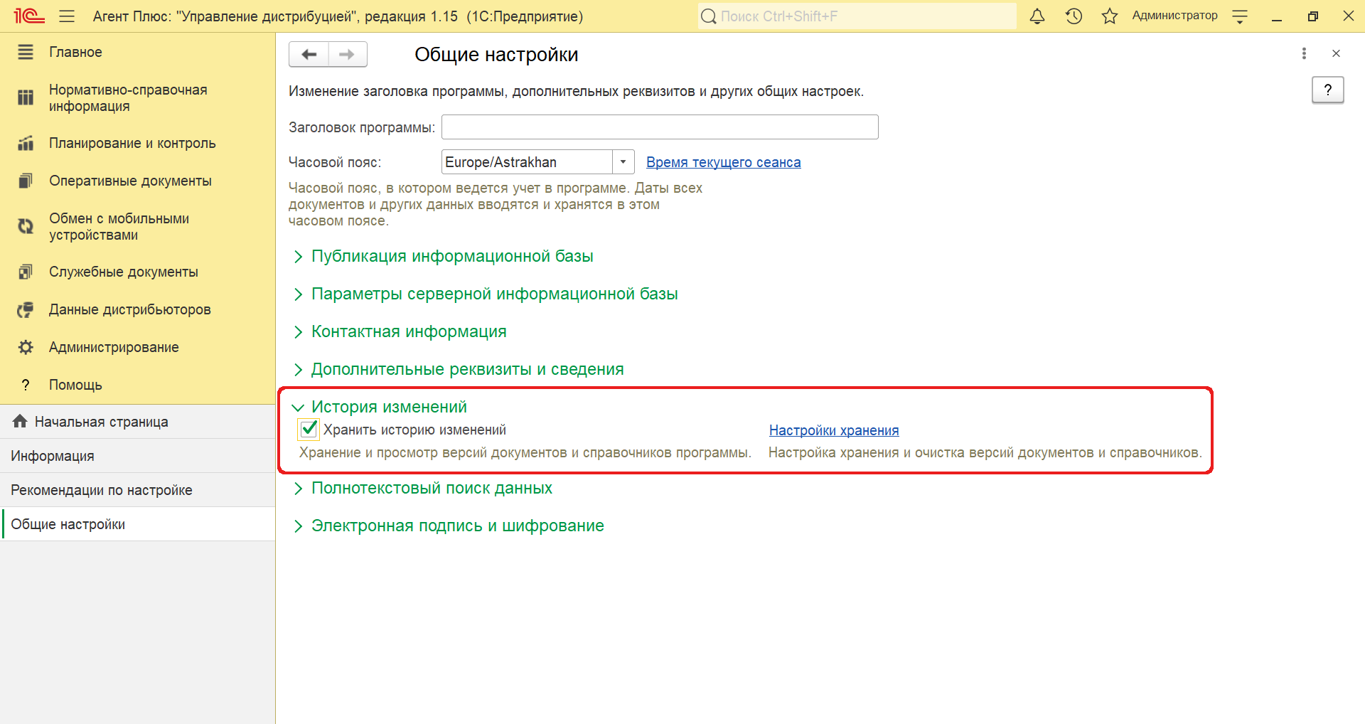
Task: Open the hamburger functions menu in title bar
Action: click(x=67, y=16)
